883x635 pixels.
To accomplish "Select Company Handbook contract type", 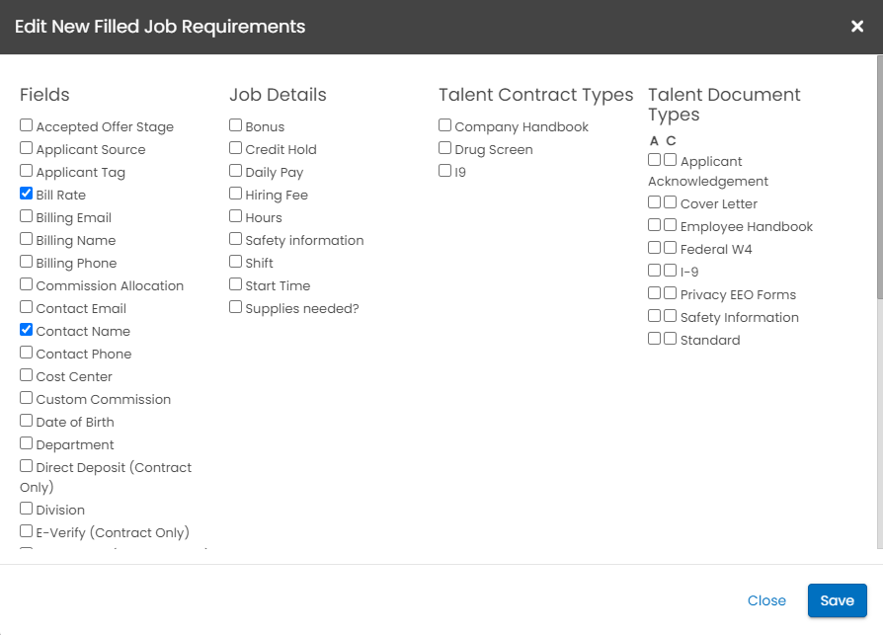I will tap(444, 124).
